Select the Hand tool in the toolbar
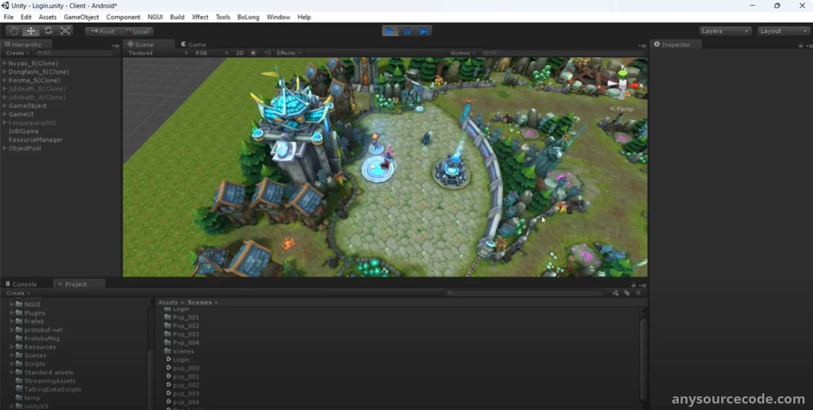Screen dimensions: 813x410 14,31
